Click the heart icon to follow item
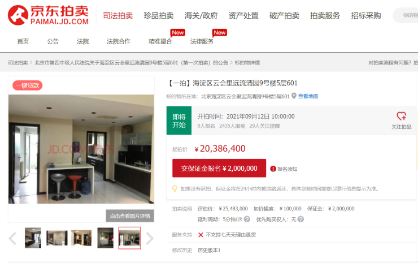418x263 pixels. pyautogui.click(x=401, y=116)
